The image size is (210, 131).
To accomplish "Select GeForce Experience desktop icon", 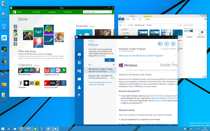I will pyautogui.click(x=4, y=51).
